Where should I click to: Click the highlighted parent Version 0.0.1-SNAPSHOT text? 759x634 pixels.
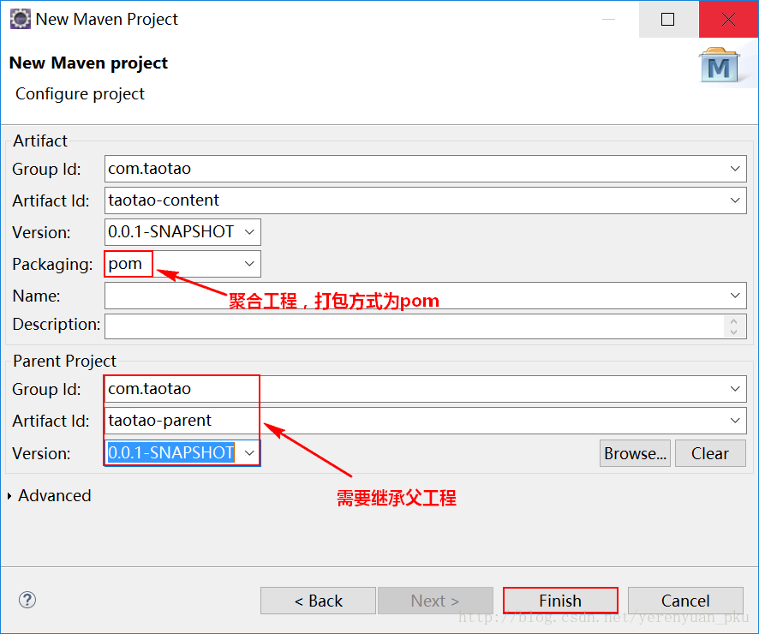170,453
